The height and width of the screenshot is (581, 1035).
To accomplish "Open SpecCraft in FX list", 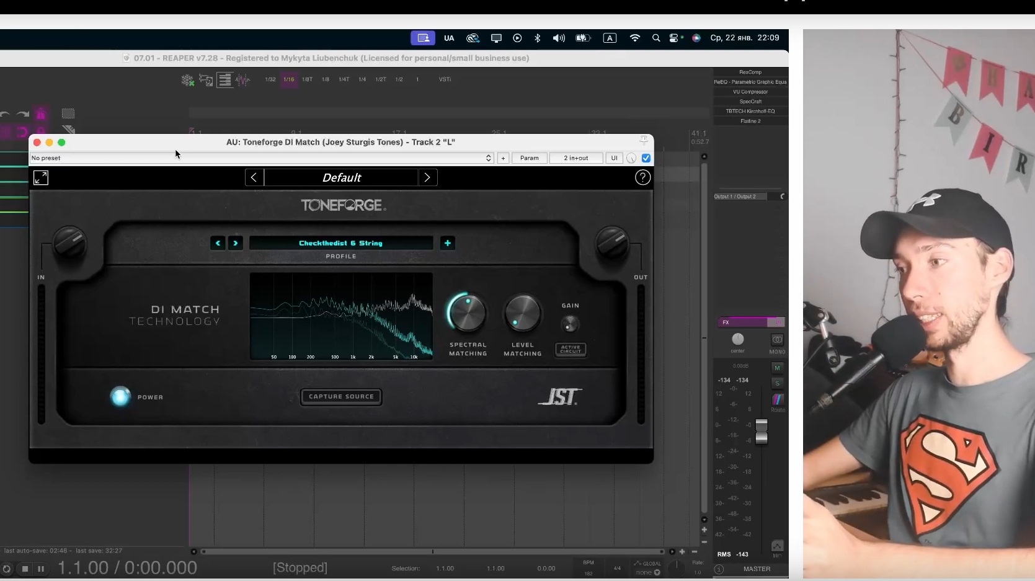I will pos(750,102).
